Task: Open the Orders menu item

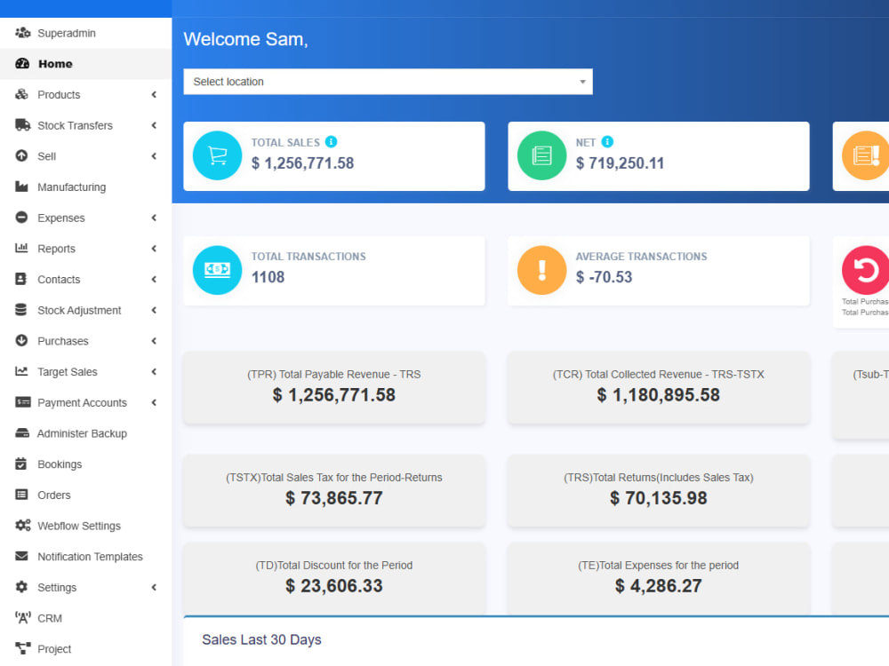Action: (x=85, y=494)
